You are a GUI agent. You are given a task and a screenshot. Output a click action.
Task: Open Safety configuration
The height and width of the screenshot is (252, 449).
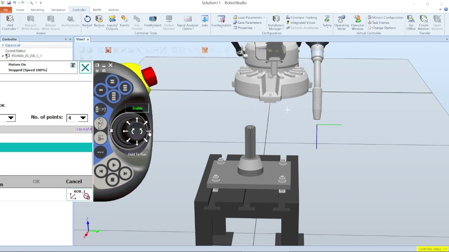tap(327, 21)
